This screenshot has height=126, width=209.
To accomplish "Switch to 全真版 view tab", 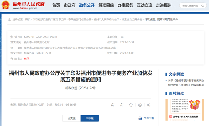I will pyautogui.click(x=71, y=118).
